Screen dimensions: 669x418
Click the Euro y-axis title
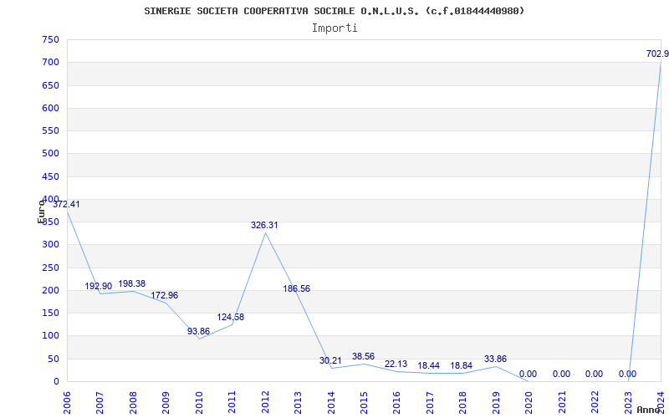click(41, 212)
